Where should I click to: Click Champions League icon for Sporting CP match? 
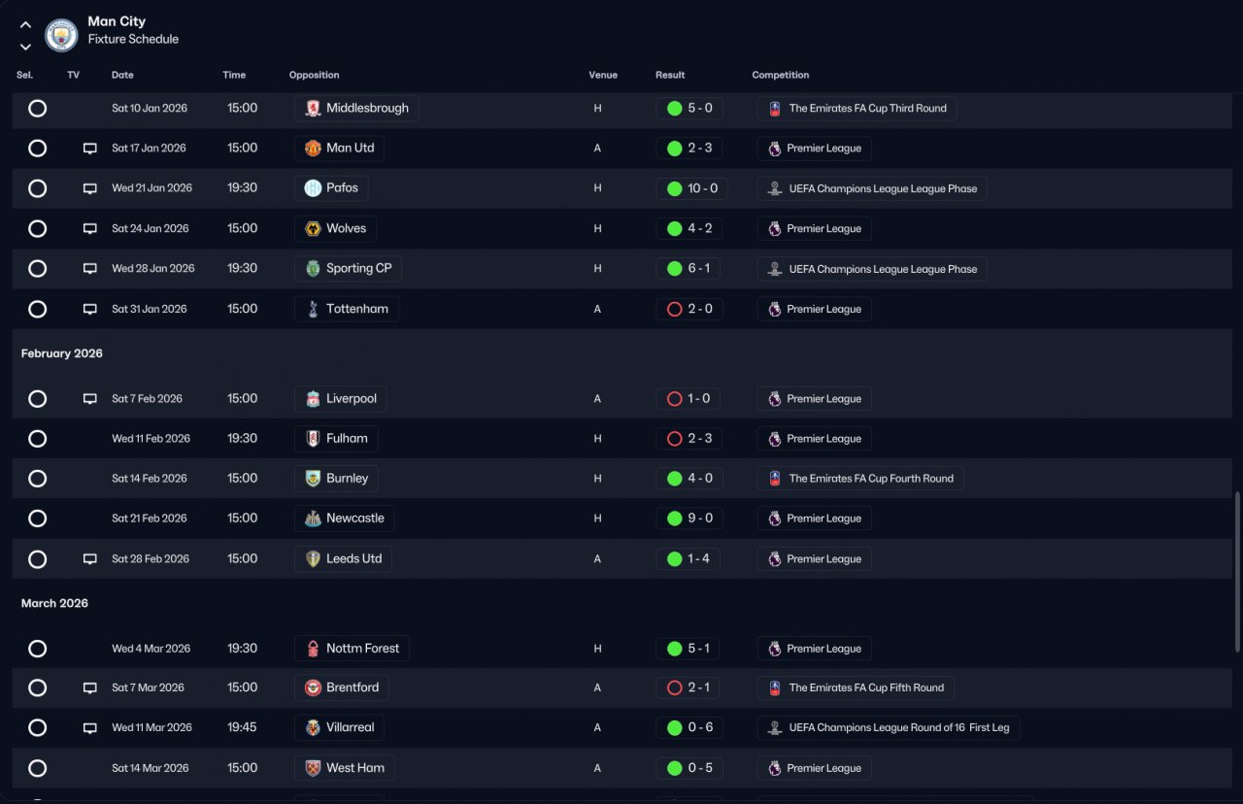(x=774, y=269)
